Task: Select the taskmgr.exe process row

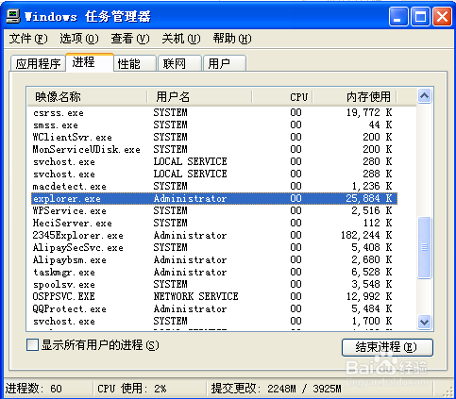Action: click(x=214, y=272)
